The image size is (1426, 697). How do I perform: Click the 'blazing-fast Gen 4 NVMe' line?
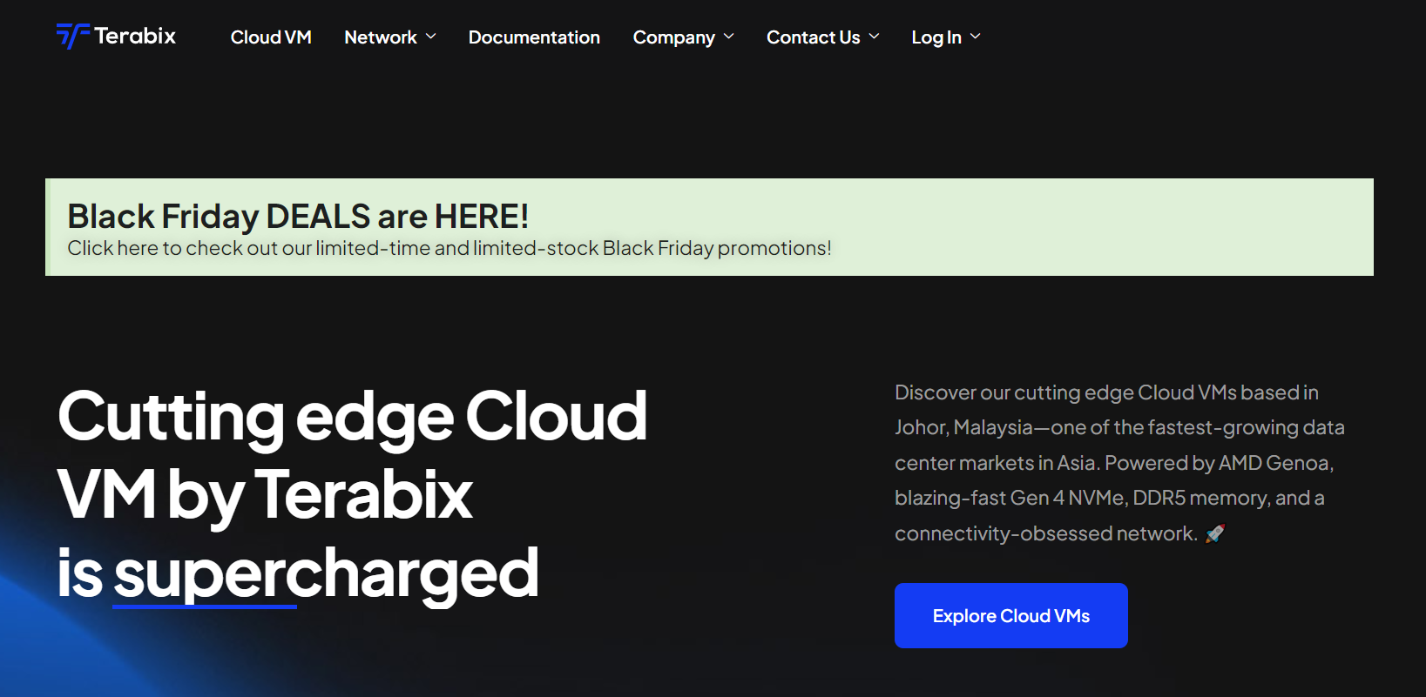click(1110, 498)
